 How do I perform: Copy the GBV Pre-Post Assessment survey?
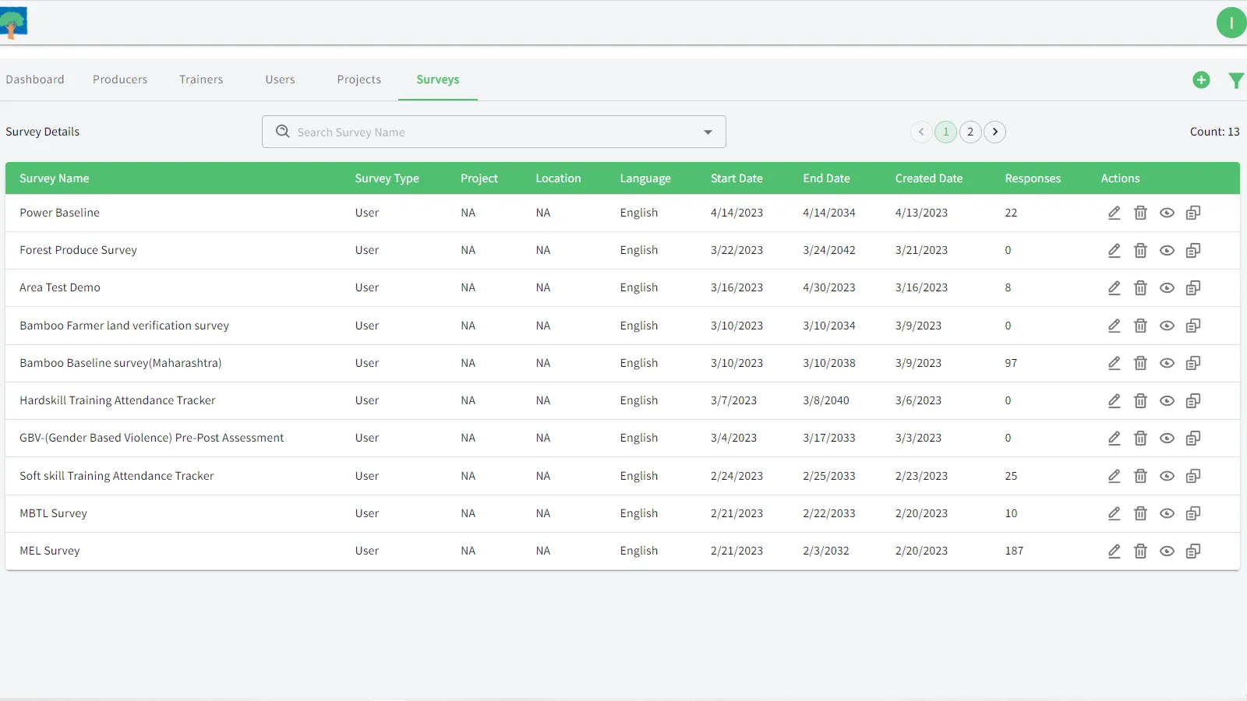(x=1193, y=438)
